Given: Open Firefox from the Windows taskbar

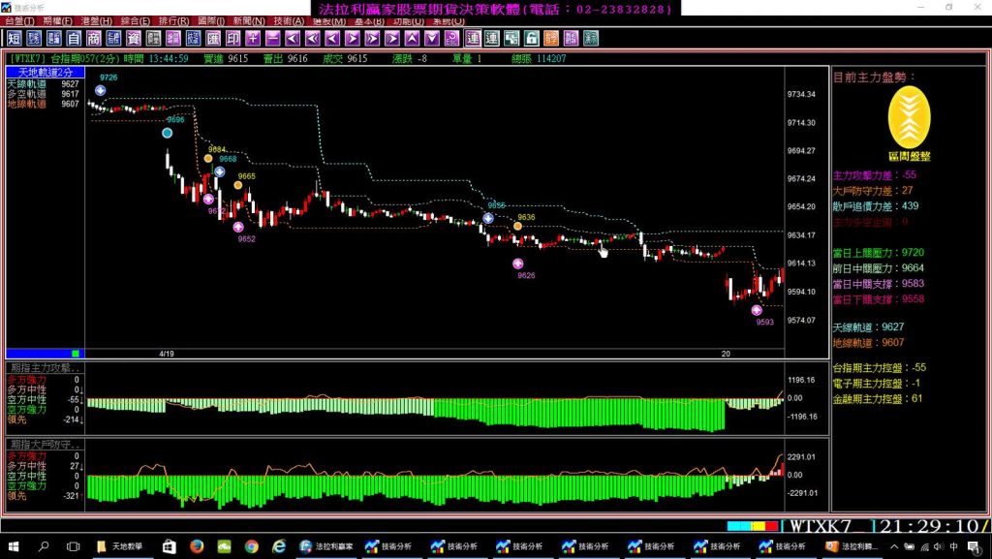Looking at the screenshot, I should [x=196, y=547].
